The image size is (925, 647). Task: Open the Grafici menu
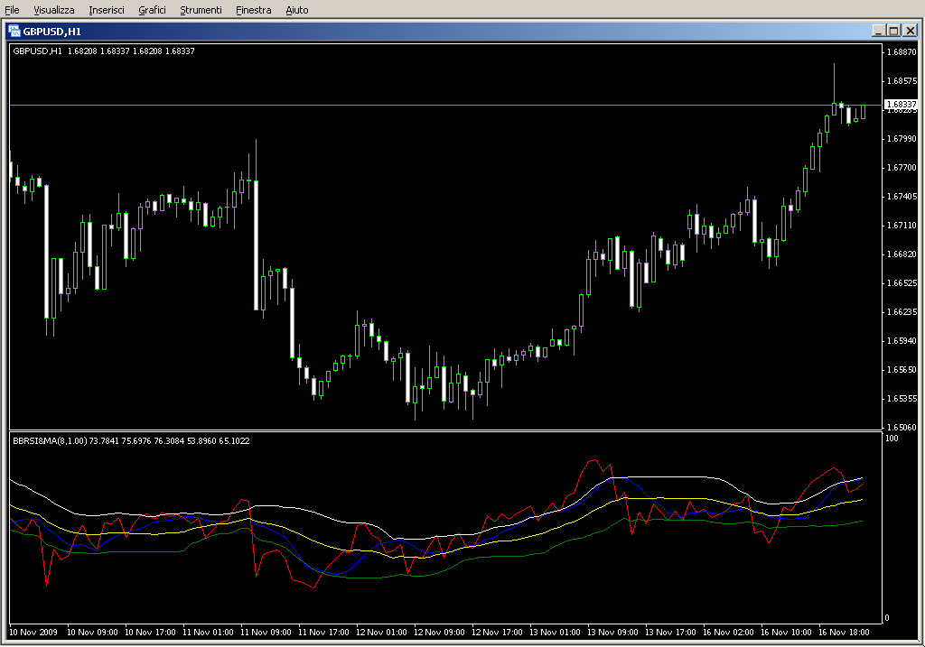point(152,10)
